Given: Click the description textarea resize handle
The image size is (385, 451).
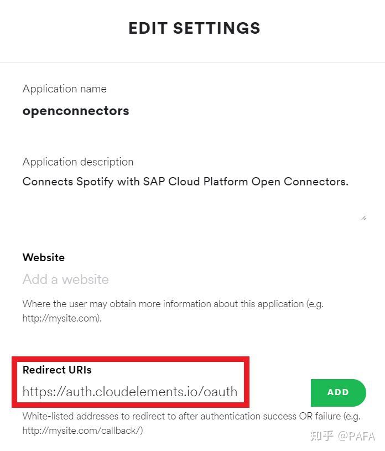Looking at the screenshot, I should [x=363, y=218].
